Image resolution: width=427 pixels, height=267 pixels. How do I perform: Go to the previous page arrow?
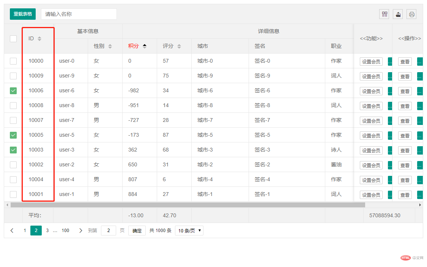(x=12, y=231)
